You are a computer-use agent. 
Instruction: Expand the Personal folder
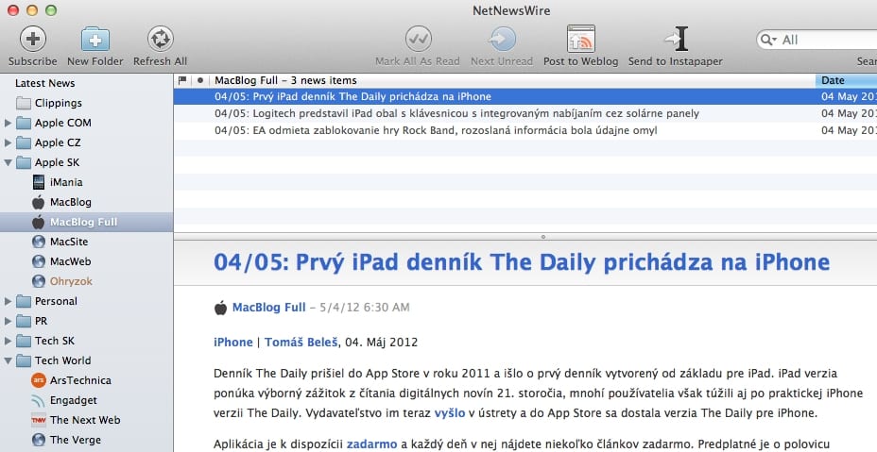point(8,301)
